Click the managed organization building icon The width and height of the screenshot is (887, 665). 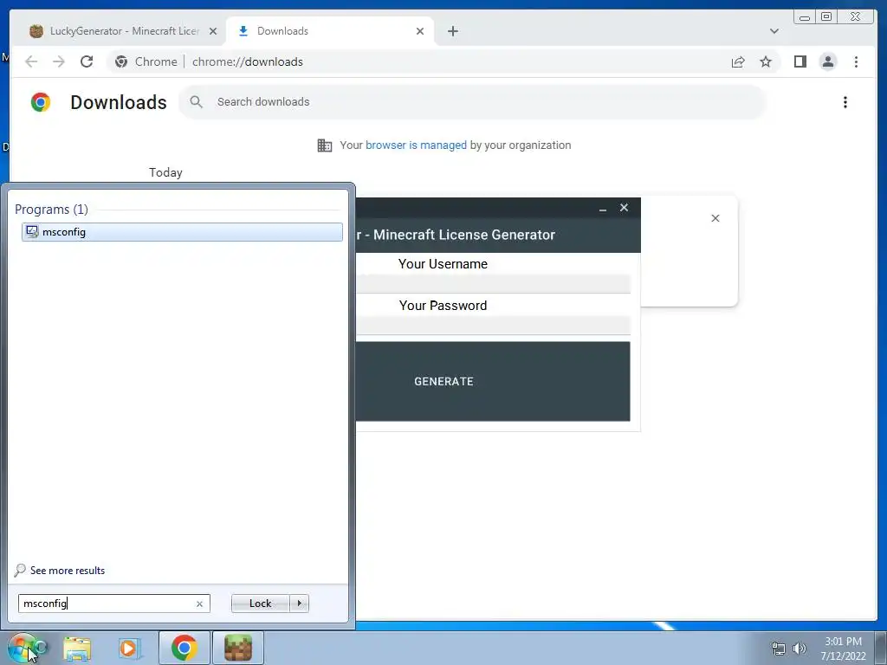coord(325,145)
